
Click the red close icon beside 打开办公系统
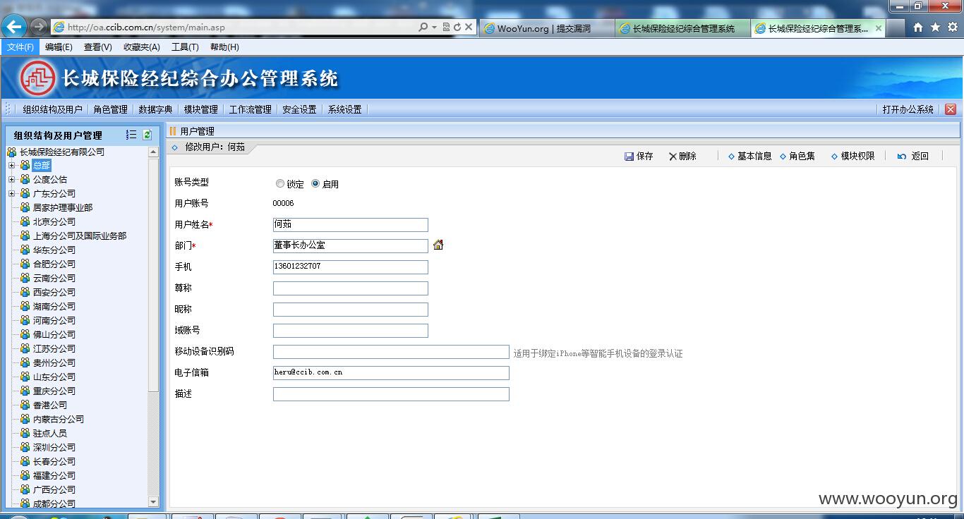(951, 109)
